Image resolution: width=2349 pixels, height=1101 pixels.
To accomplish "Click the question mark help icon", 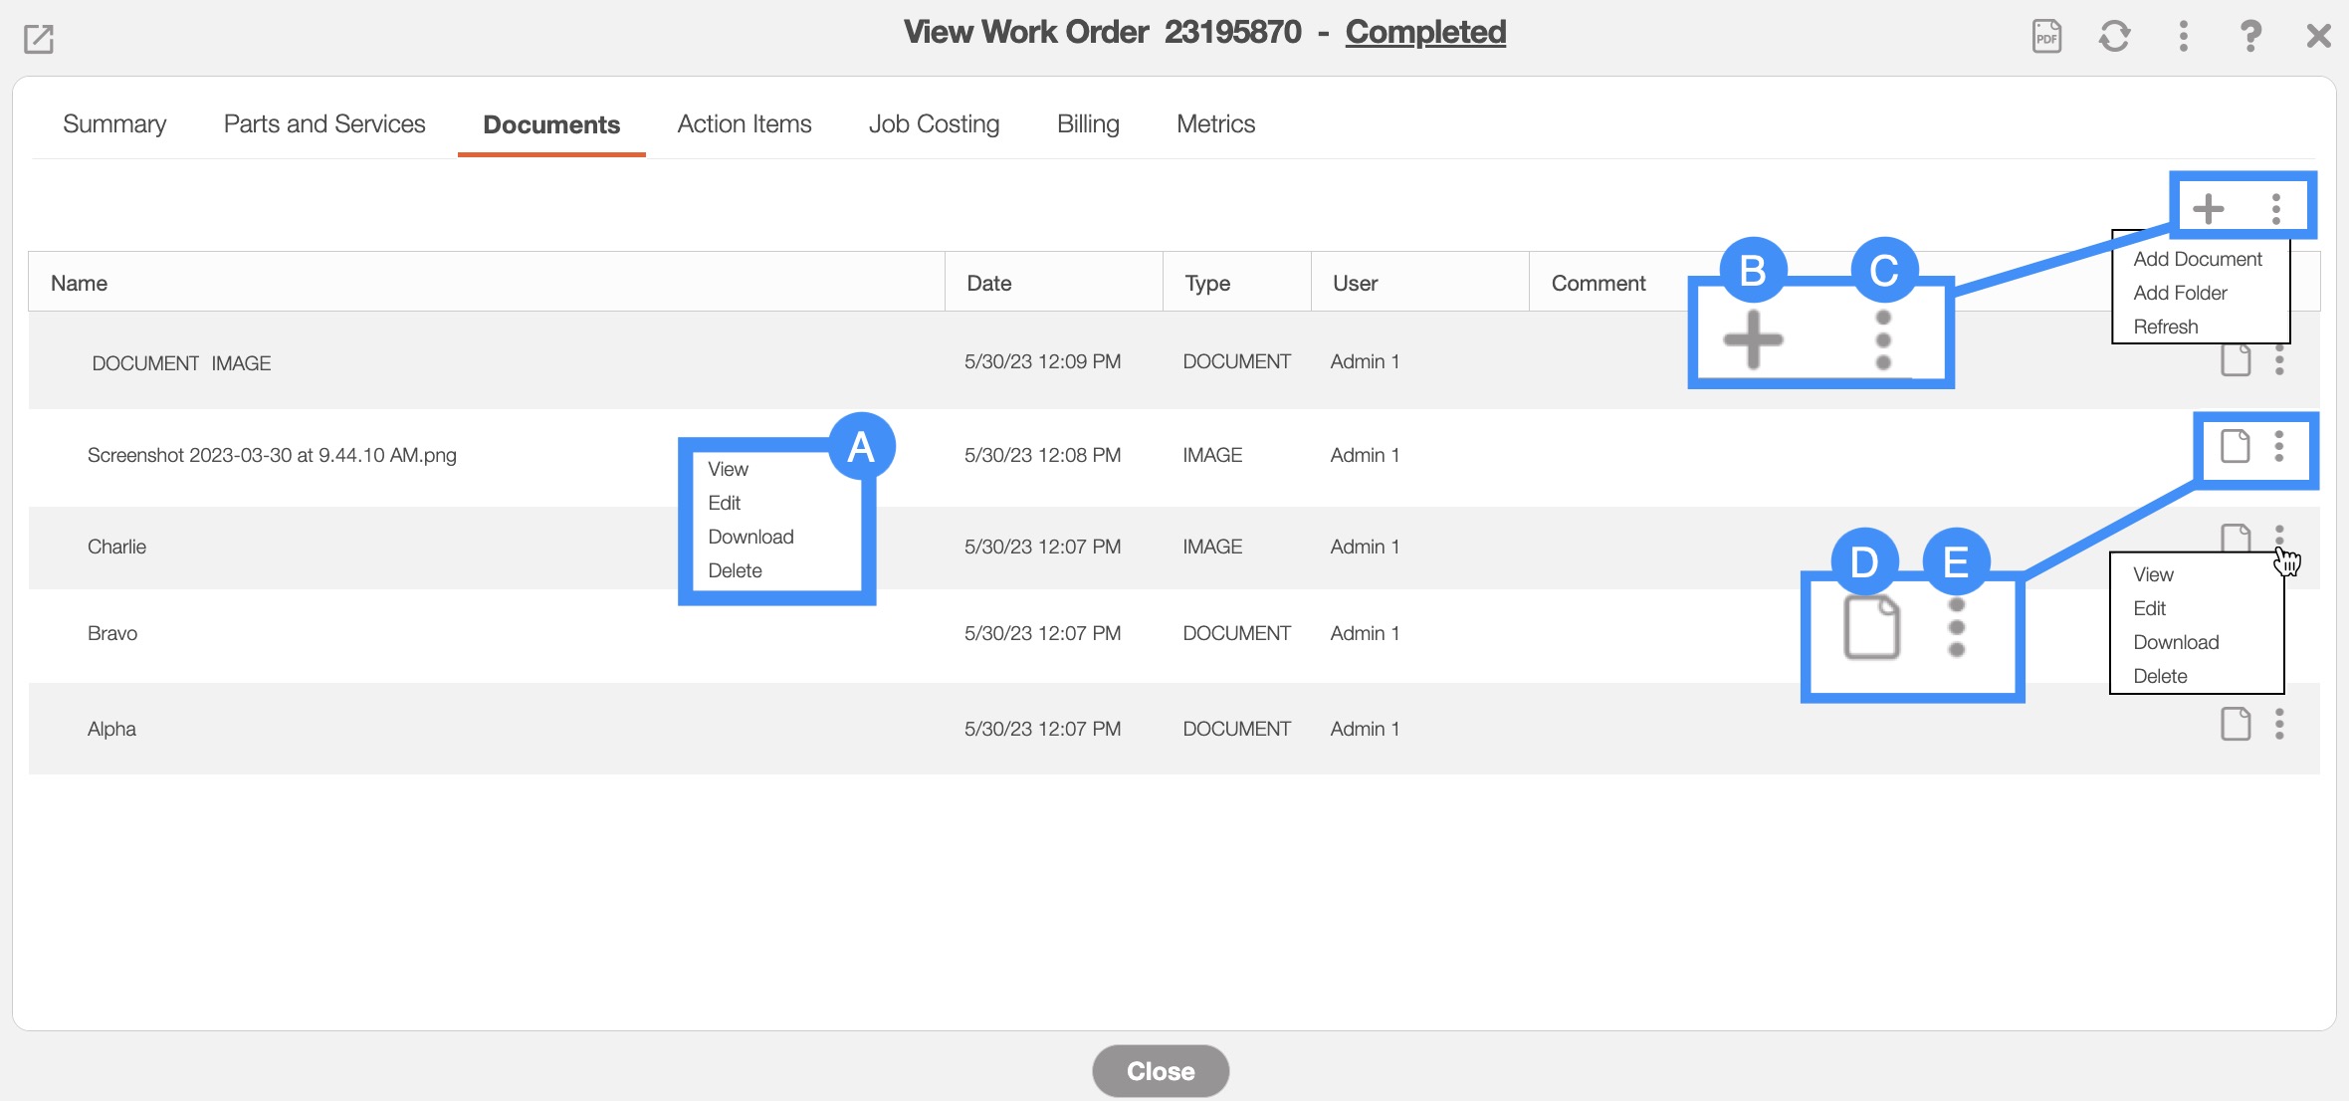I will pyautogui.click(x=2250, y=37).
